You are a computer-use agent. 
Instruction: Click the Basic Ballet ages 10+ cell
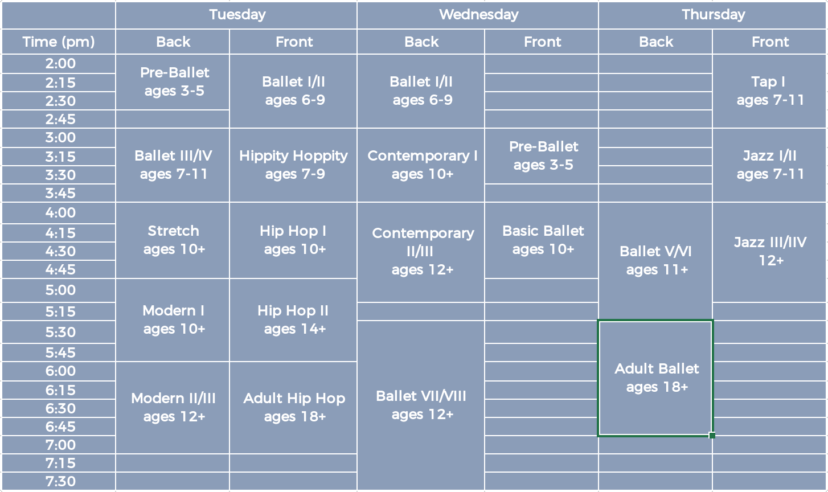pos(542,240)
